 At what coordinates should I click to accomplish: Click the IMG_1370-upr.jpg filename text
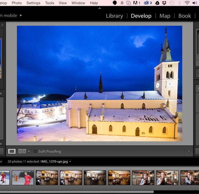point(54,162)
